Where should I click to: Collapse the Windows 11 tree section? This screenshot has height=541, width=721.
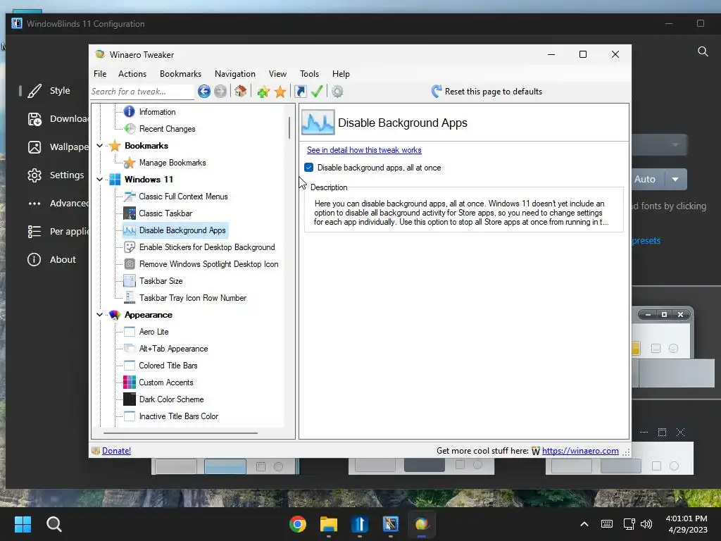point(99,180)
